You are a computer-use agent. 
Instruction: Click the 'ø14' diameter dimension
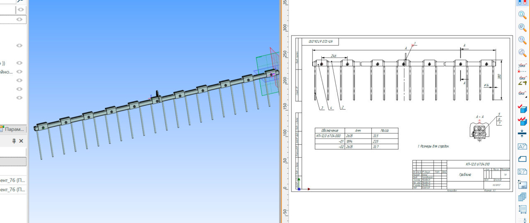tap(487, 85)
